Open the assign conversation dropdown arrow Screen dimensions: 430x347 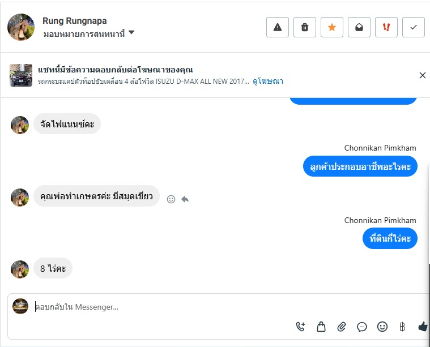click(x=131, y=33)
